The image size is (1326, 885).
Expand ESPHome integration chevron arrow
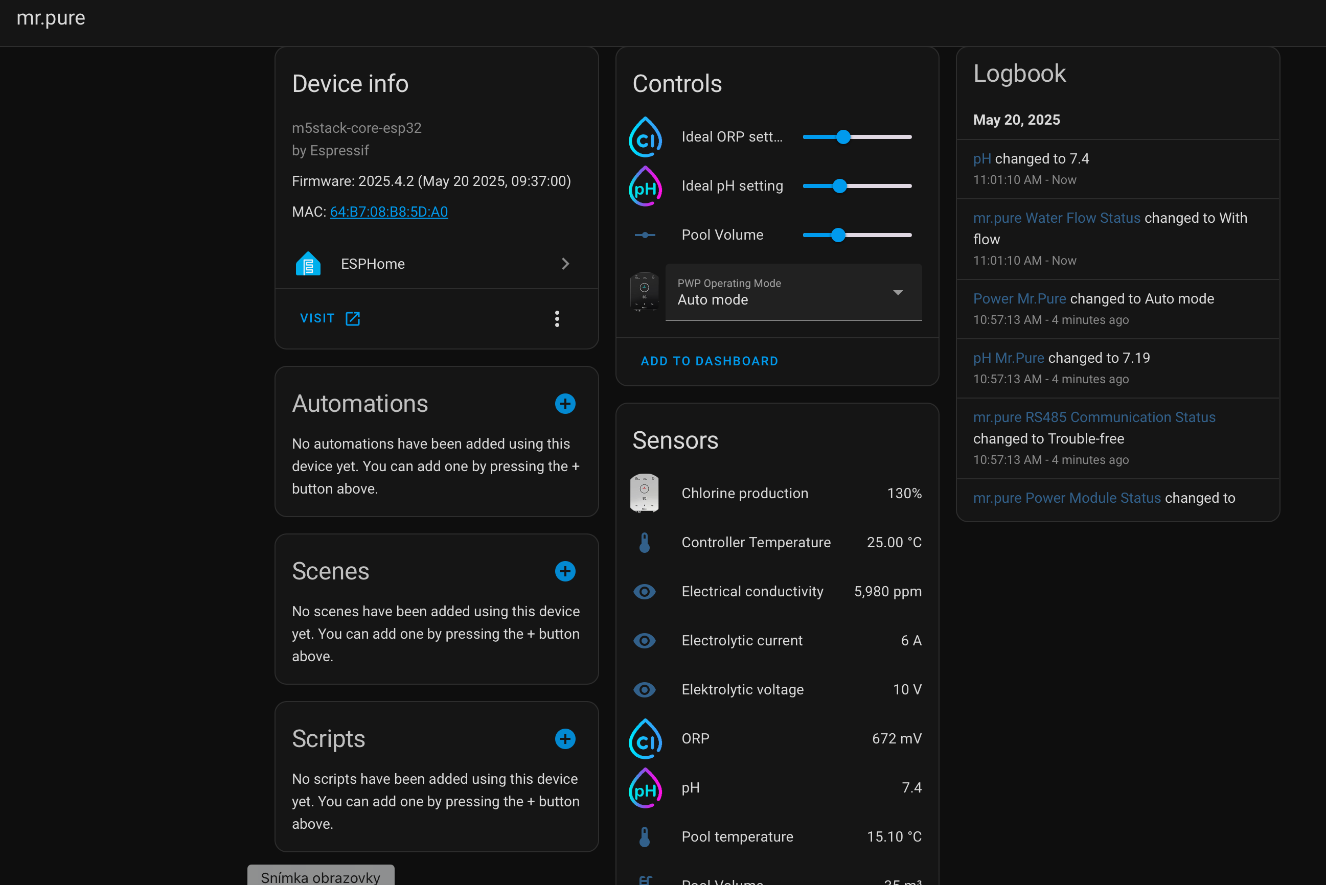tap(565, 264)
